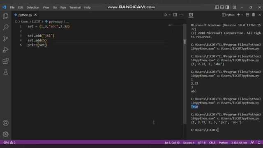Click code line print(set)
263x148 pixels.
point(37,45)
